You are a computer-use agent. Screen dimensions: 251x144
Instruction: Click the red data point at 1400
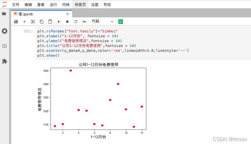click(118, 84)
